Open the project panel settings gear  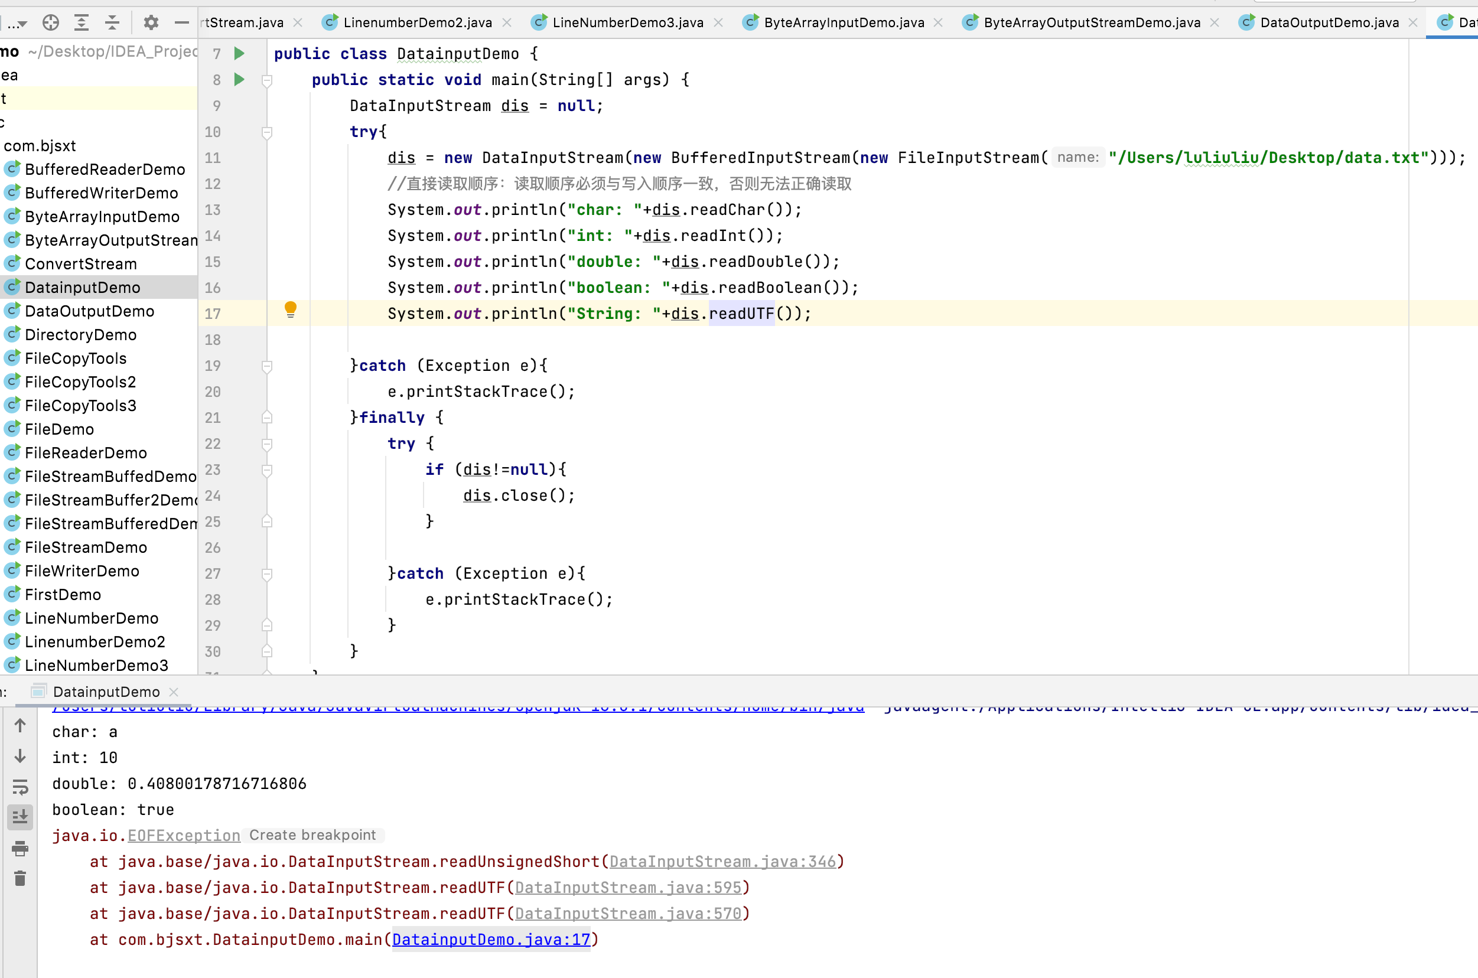[151, 23]
